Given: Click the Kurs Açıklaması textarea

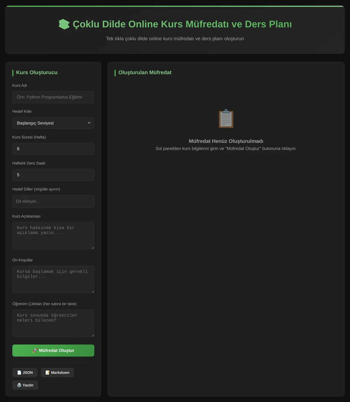Looking at the screenshot, I should click(x=53, y=236).
